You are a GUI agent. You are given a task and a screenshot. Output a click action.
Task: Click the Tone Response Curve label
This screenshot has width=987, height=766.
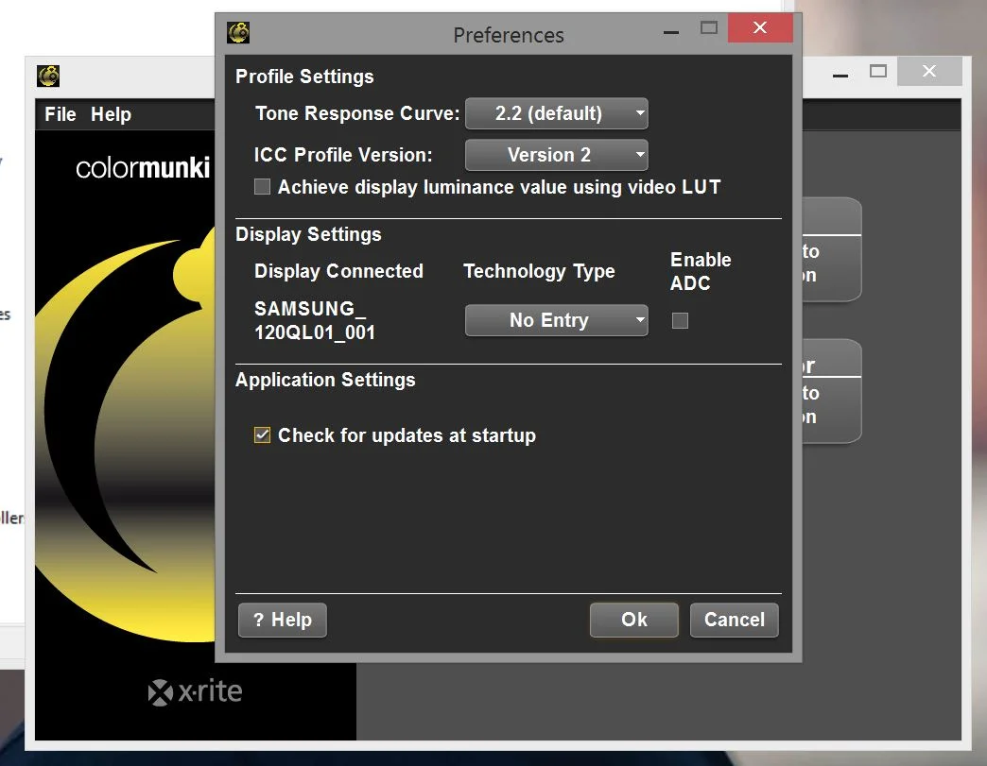pos(357,113)
